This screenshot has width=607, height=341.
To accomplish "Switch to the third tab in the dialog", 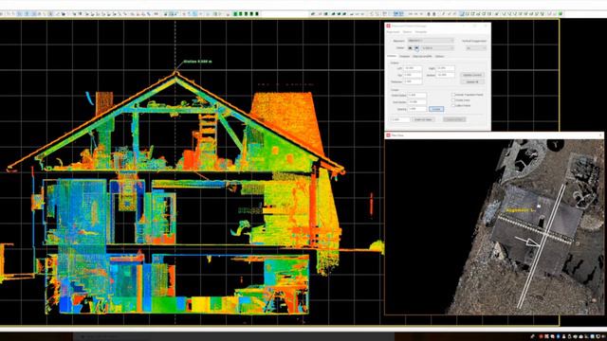I will click(x=422, y=57).
